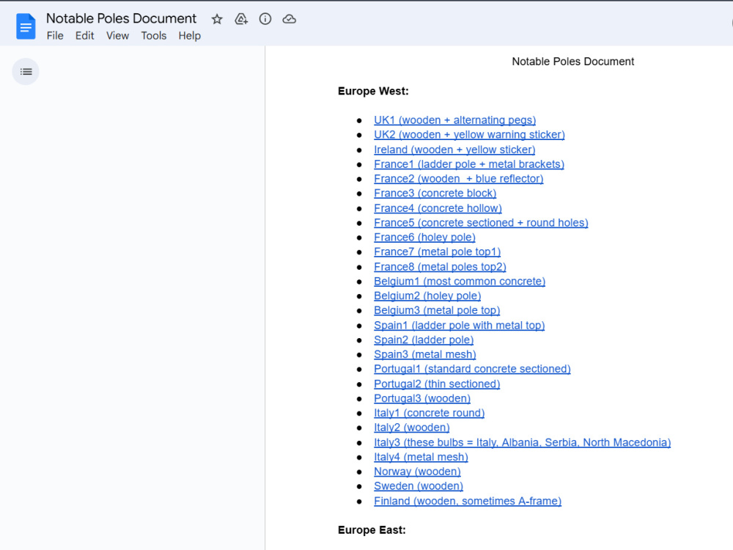The height and width of the screenshot is (550, 733).
Task: Open Finland wooden A-frame link
Action: click(x=468, y=500)
